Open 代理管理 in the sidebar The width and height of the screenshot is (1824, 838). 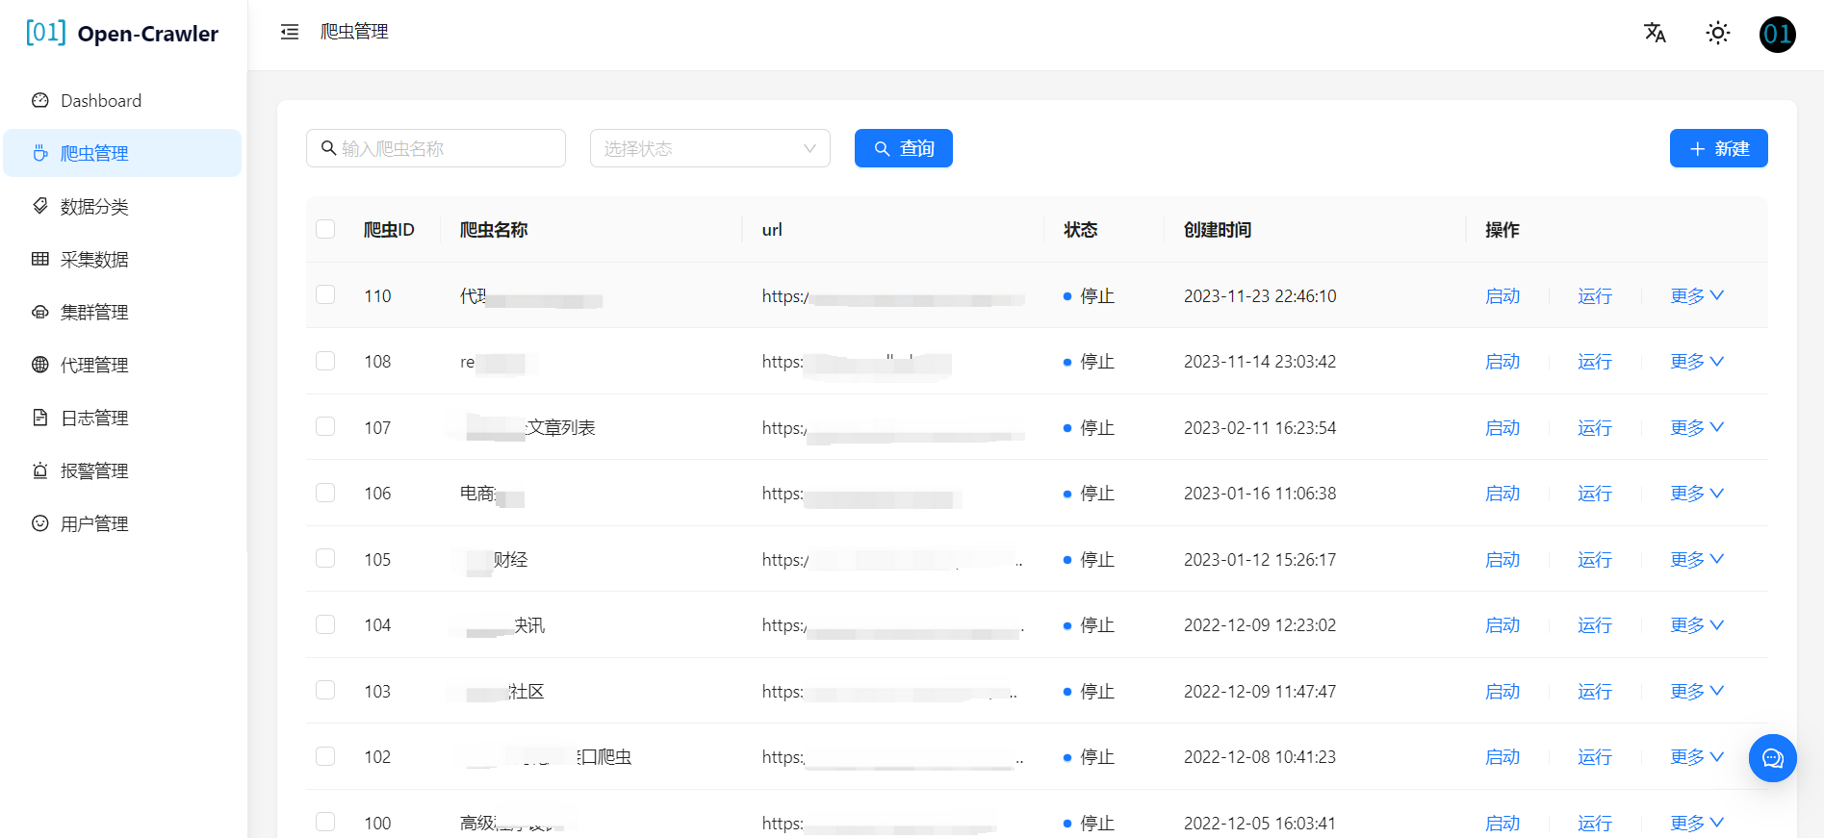122,365
